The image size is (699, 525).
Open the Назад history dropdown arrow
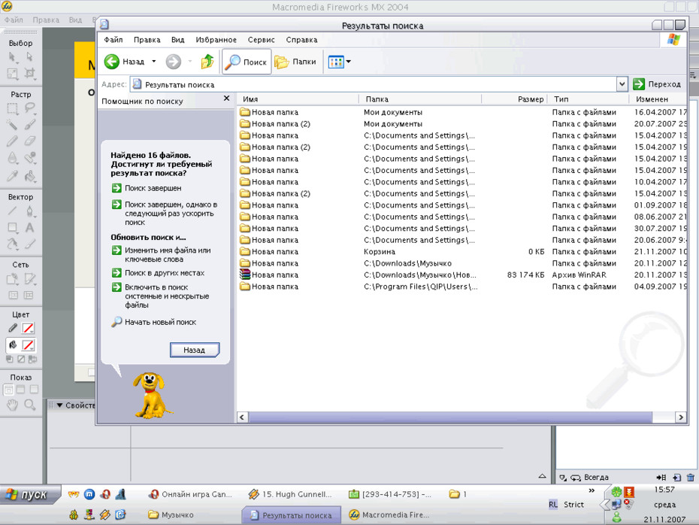[x=154, y=62]
